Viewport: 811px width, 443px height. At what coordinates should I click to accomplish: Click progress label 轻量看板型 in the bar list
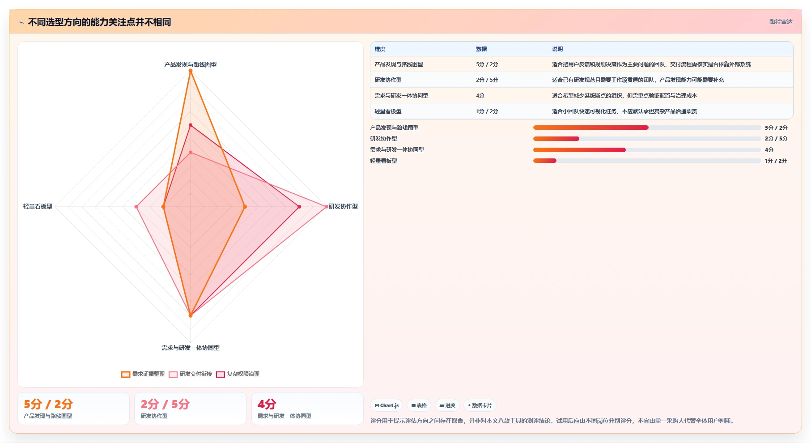[x=383, y=161]
